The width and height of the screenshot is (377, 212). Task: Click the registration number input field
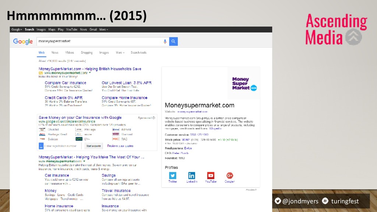pyautogui.click(x=62, y=146)
